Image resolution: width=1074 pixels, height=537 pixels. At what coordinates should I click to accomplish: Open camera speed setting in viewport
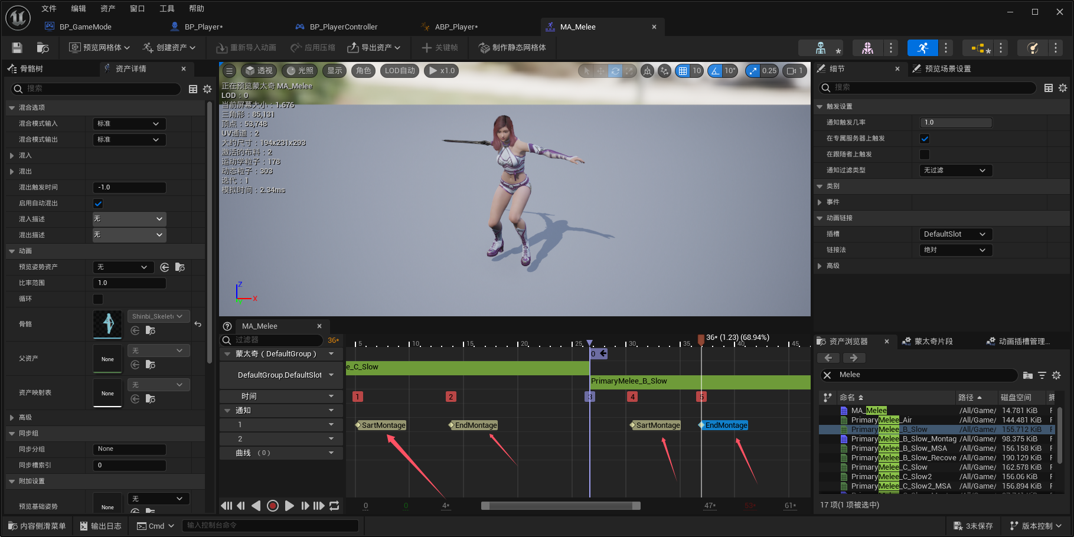[795, 71]
